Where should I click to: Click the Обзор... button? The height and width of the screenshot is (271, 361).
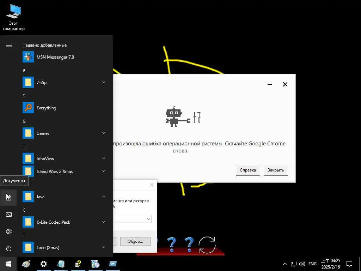[135, 241]
